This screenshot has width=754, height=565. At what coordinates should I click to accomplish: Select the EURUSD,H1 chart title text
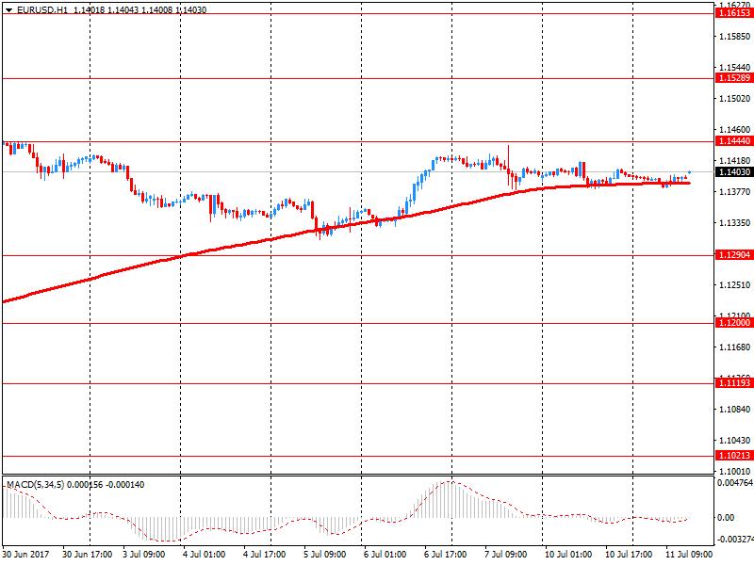click(x=42, y=10)
